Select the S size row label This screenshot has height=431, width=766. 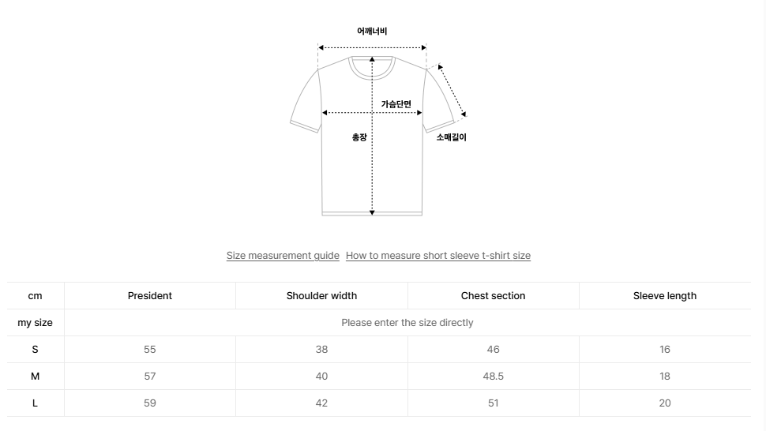(36, 350)
